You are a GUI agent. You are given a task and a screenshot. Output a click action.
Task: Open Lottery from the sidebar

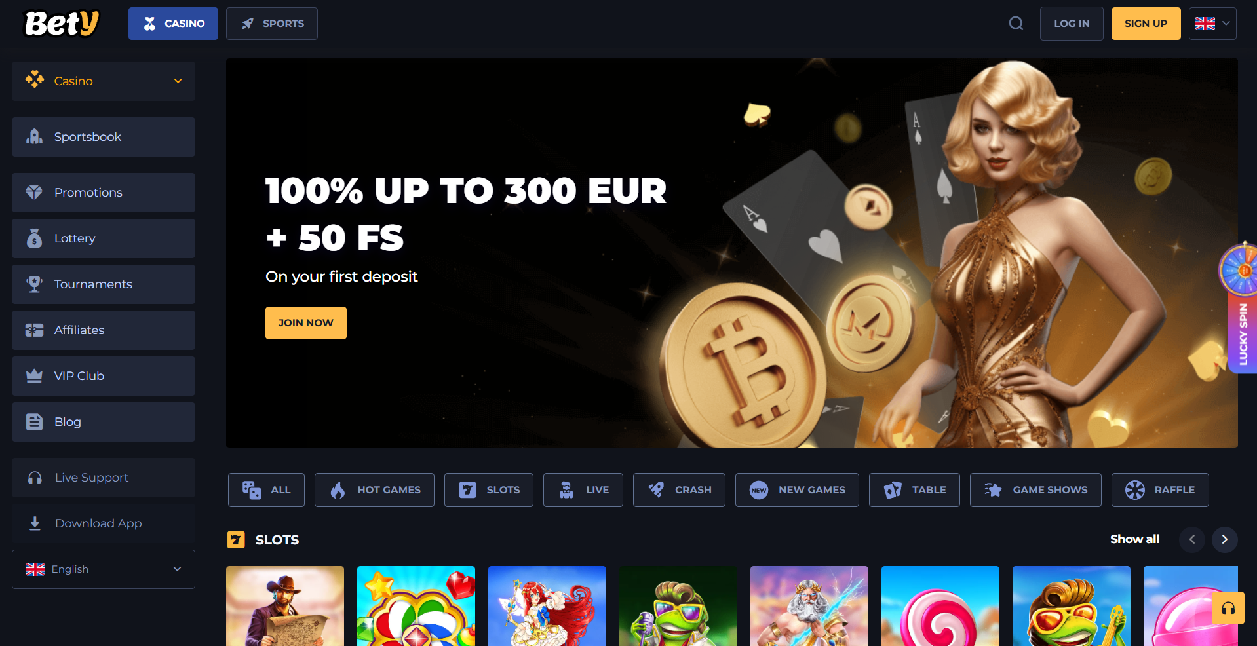[x=104, y=238]
